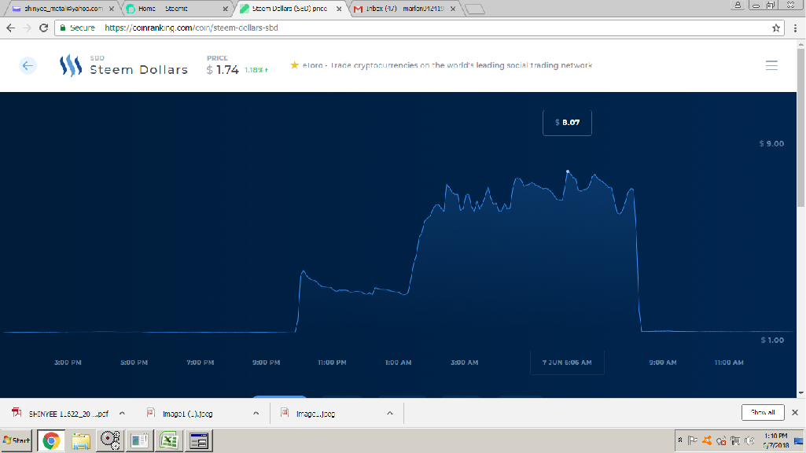Expand options for Image1.jpeg download

(390, 414)
